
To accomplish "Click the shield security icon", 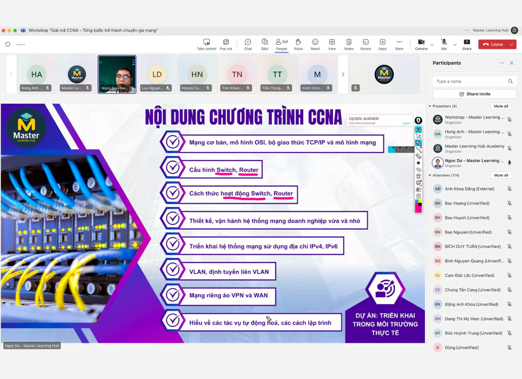I will [x=8, y=44].
